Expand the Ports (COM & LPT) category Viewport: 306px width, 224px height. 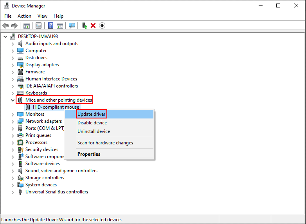(x=13, y=129)
